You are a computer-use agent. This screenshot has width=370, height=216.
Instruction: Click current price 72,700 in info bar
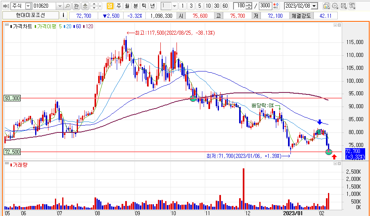[84, 16]
